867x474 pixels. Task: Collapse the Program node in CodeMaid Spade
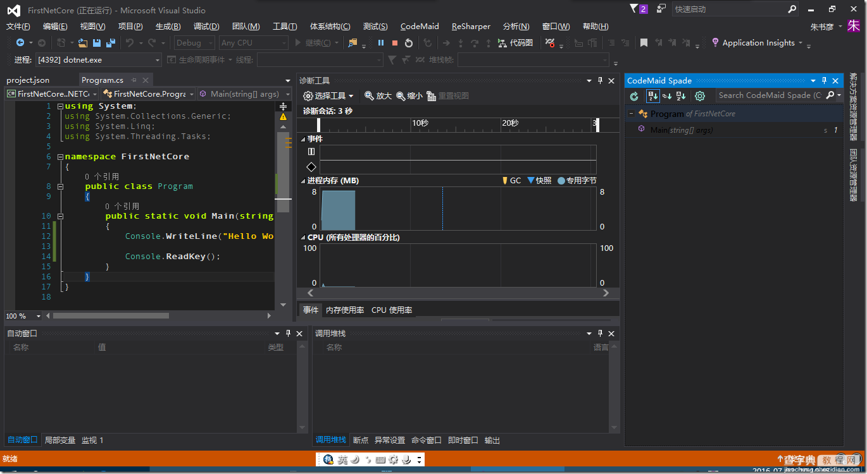(x=631, y=114)
